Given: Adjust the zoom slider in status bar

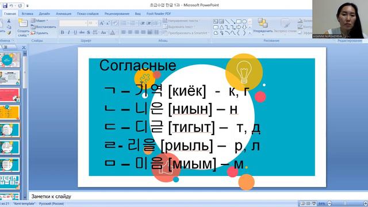Looking at the screenshot, I should tap(345, 204).
